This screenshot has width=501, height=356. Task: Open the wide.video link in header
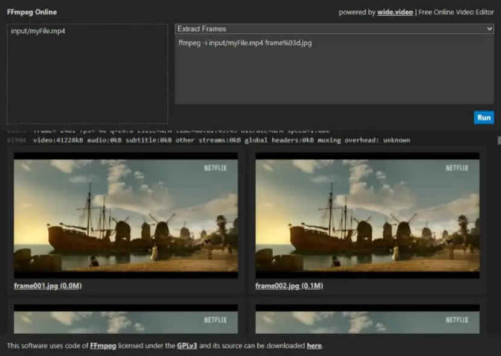(x=395, y=12)
